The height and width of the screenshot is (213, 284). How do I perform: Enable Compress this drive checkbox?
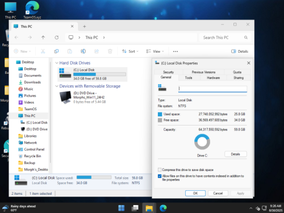click(160, 170)
